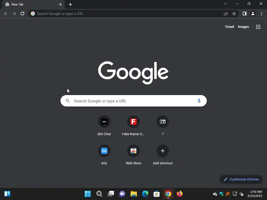Image resolution: width=267 pixels, height=200 pixels.
Task: Open the Fake Name G... shortcut
Action: point(133,126)
